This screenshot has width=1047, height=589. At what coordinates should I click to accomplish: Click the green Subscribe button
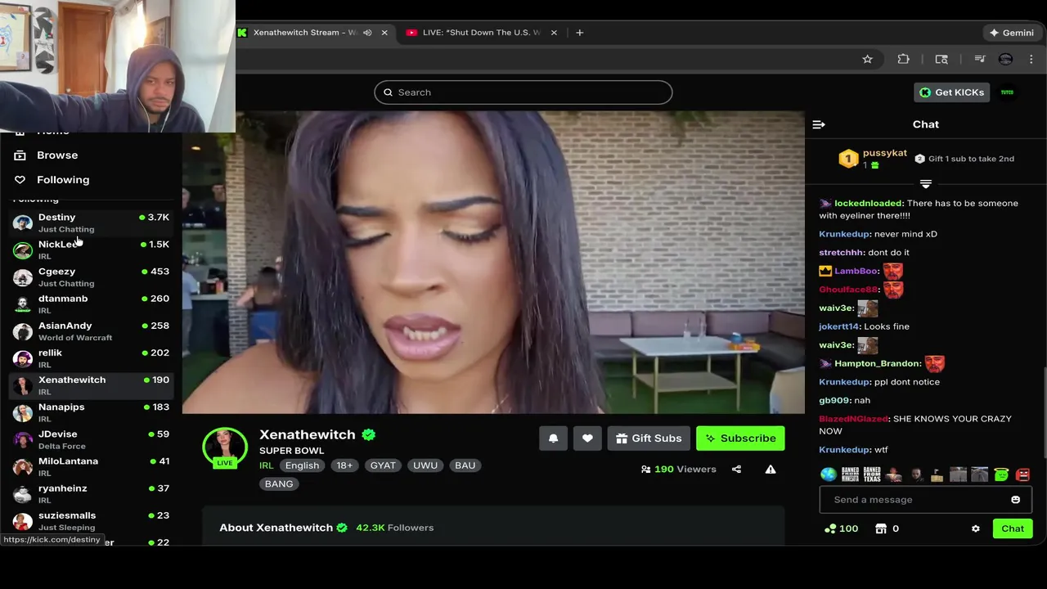click(740, 438)
